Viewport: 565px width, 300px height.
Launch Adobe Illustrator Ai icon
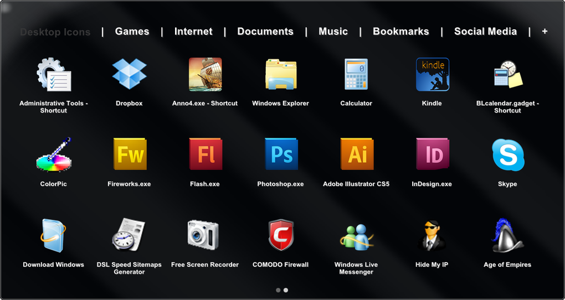coord(357,154)
